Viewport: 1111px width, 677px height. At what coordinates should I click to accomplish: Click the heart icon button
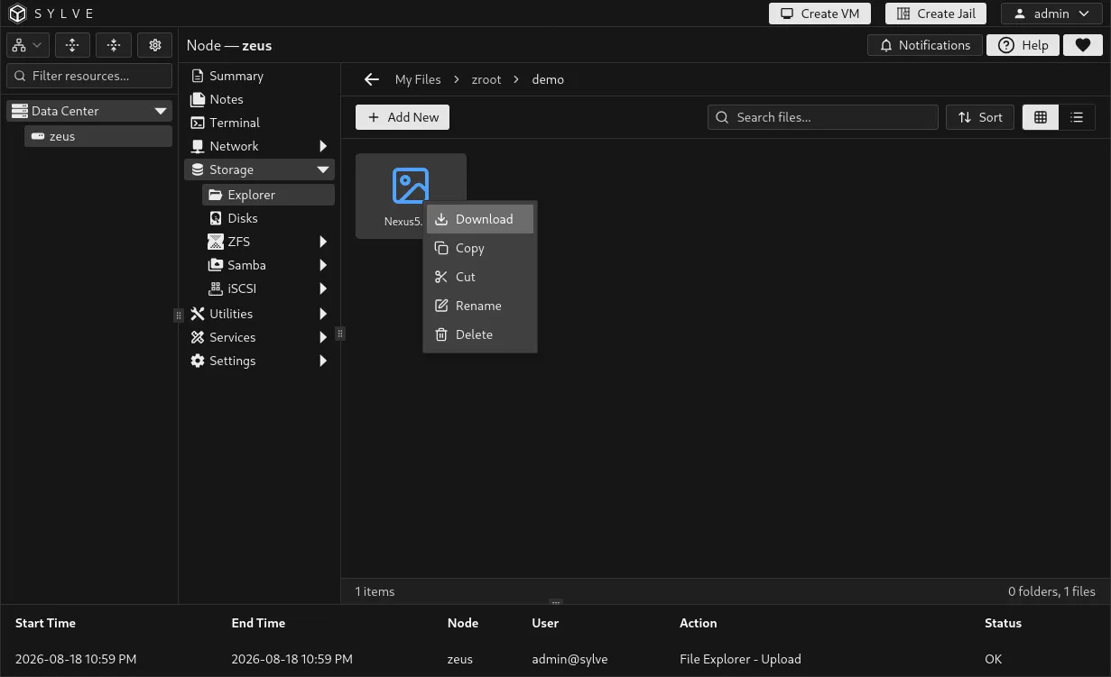point(1083,45)
